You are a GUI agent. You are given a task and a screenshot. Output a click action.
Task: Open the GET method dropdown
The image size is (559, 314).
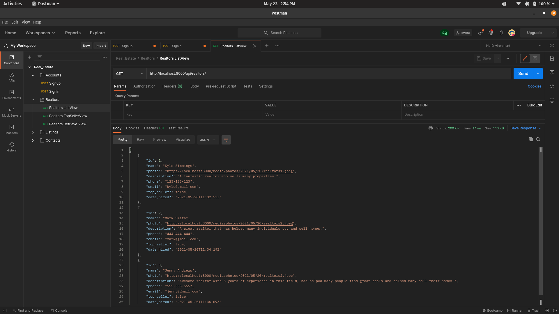pyautogui.click(x=130, y=74)
